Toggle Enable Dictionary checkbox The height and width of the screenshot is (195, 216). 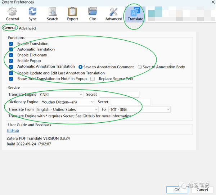click(11, 55)
